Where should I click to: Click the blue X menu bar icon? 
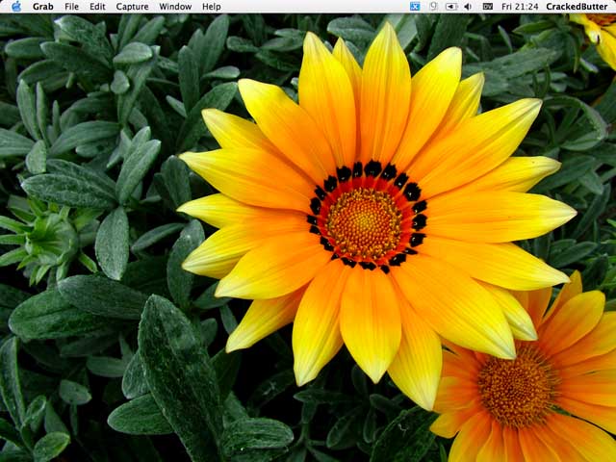click(x=415, y=7)
